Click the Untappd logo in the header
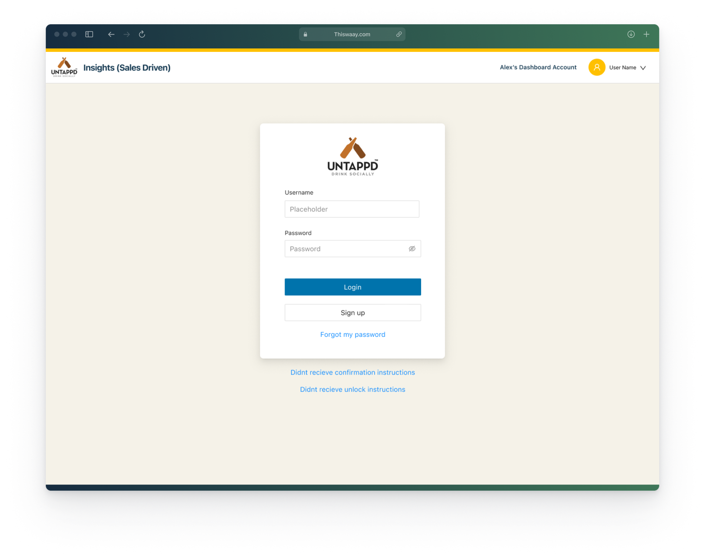 click(x=64, y=67)
